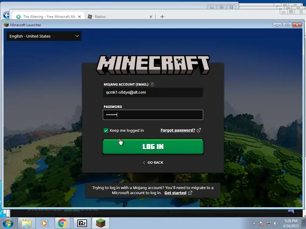This screenshot has height=229, width=306.
Task: Switch to Google Chrome in the taskbar
Action: (62, 223)
